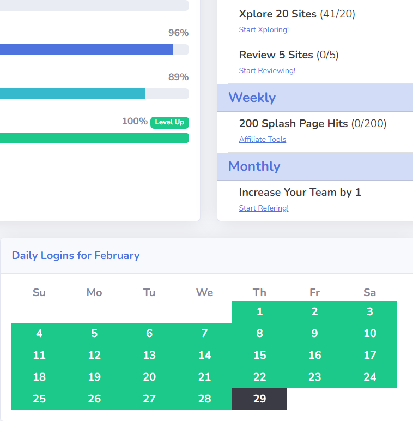
Task: Select February 29 in the calendar
Action: (259, 399)
